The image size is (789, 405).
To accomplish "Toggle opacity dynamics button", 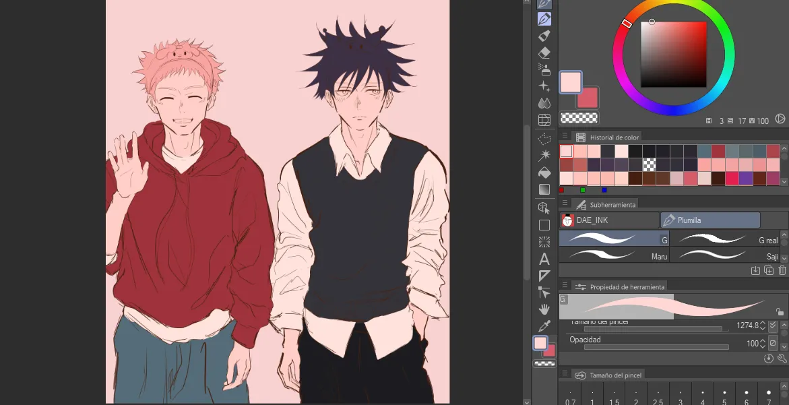I will point(774,343).
